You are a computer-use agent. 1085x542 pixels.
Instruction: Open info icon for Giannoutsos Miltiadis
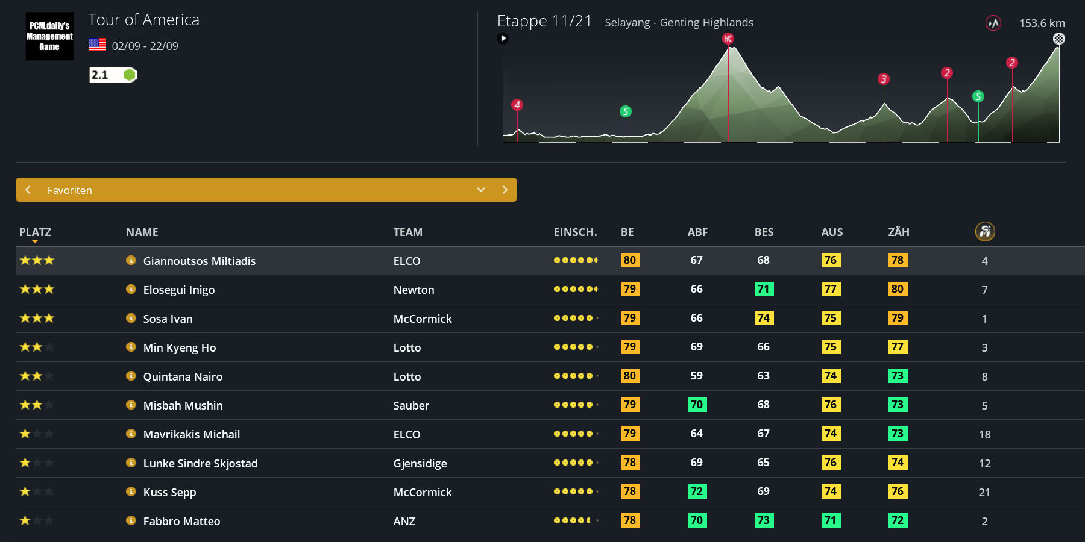click(x=131, y=260)
